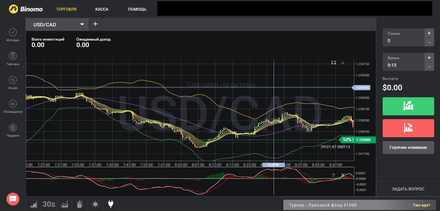
Task: Open the 30s timeframe selector
Action: pos(49,204)
